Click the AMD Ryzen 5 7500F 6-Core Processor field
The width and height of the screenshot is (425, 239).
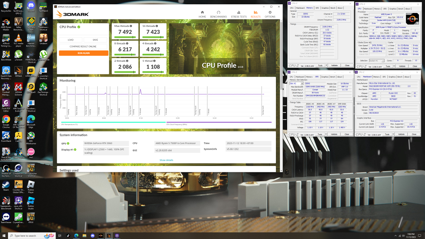point(178,143)
